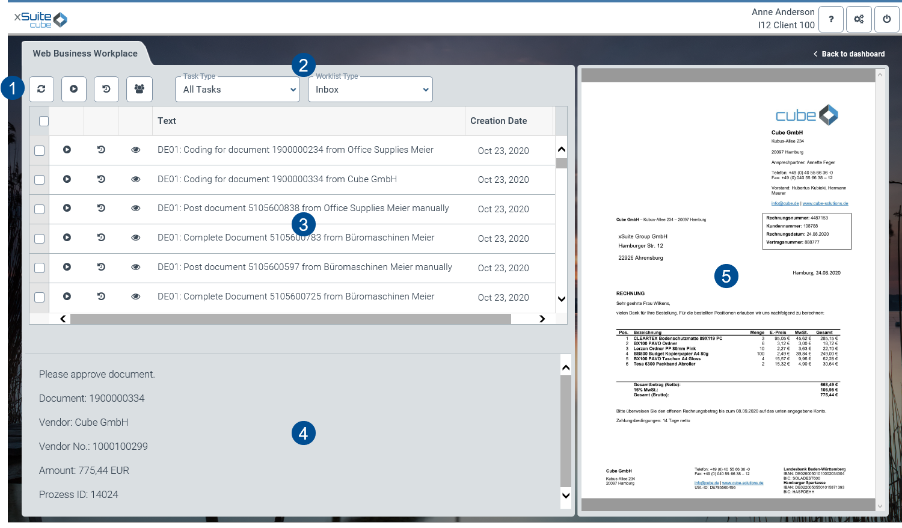This screenshot has width=902, height=528.
Task: Open the Worklist Type Inbox dropdown
Action: tap(370, 90)
